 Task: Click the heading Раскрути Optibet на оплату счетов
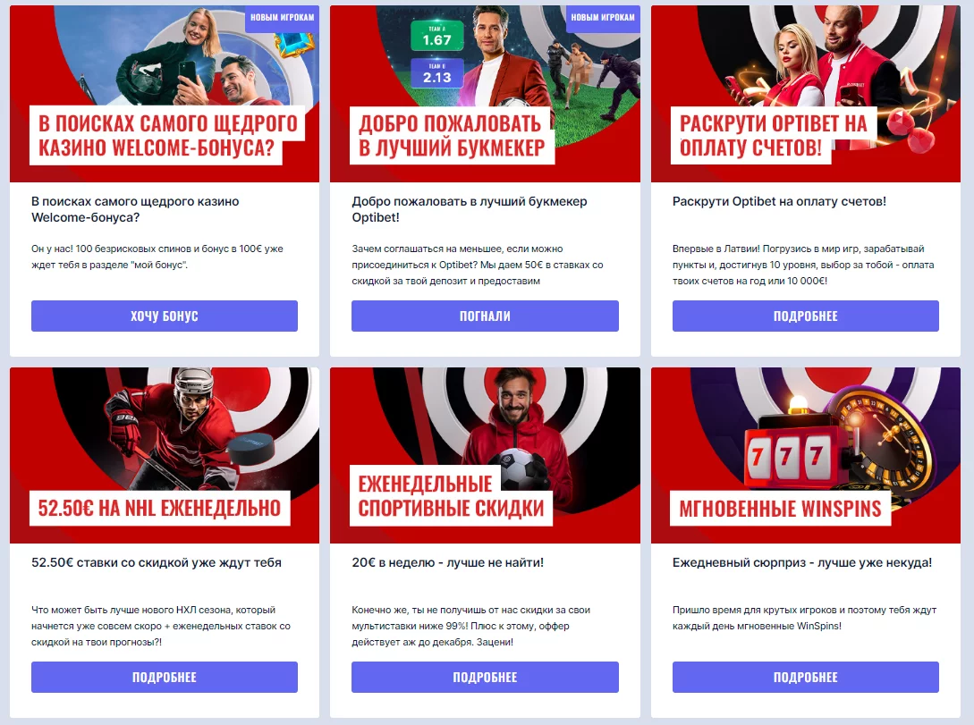780,201
